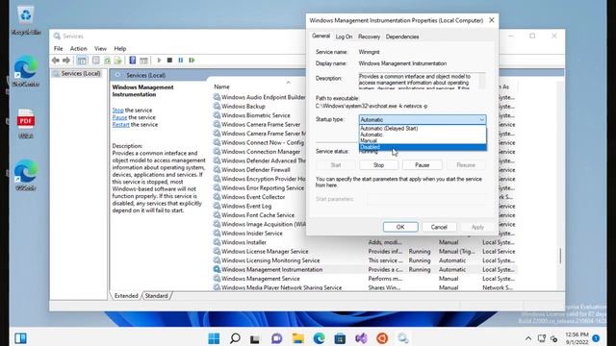Image resolution: width=616 pixels, height=346 pixels.
Task: Click the Stop the service link
Action: click(117, 111)
